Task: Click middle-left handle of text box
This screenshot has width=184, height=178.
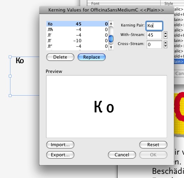Action: coord(10,76)
